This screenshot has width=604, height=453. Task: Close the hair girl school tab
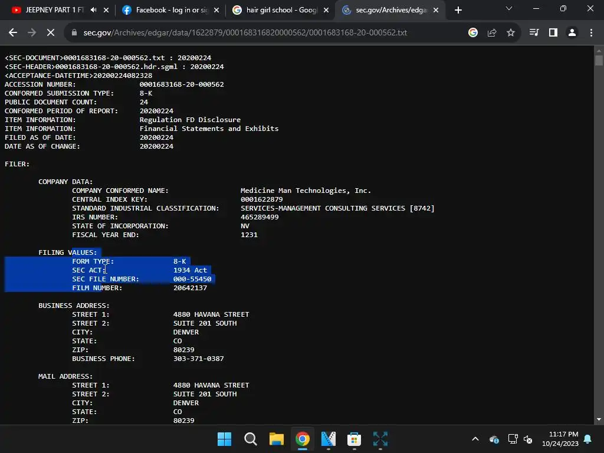coord(326,10)
